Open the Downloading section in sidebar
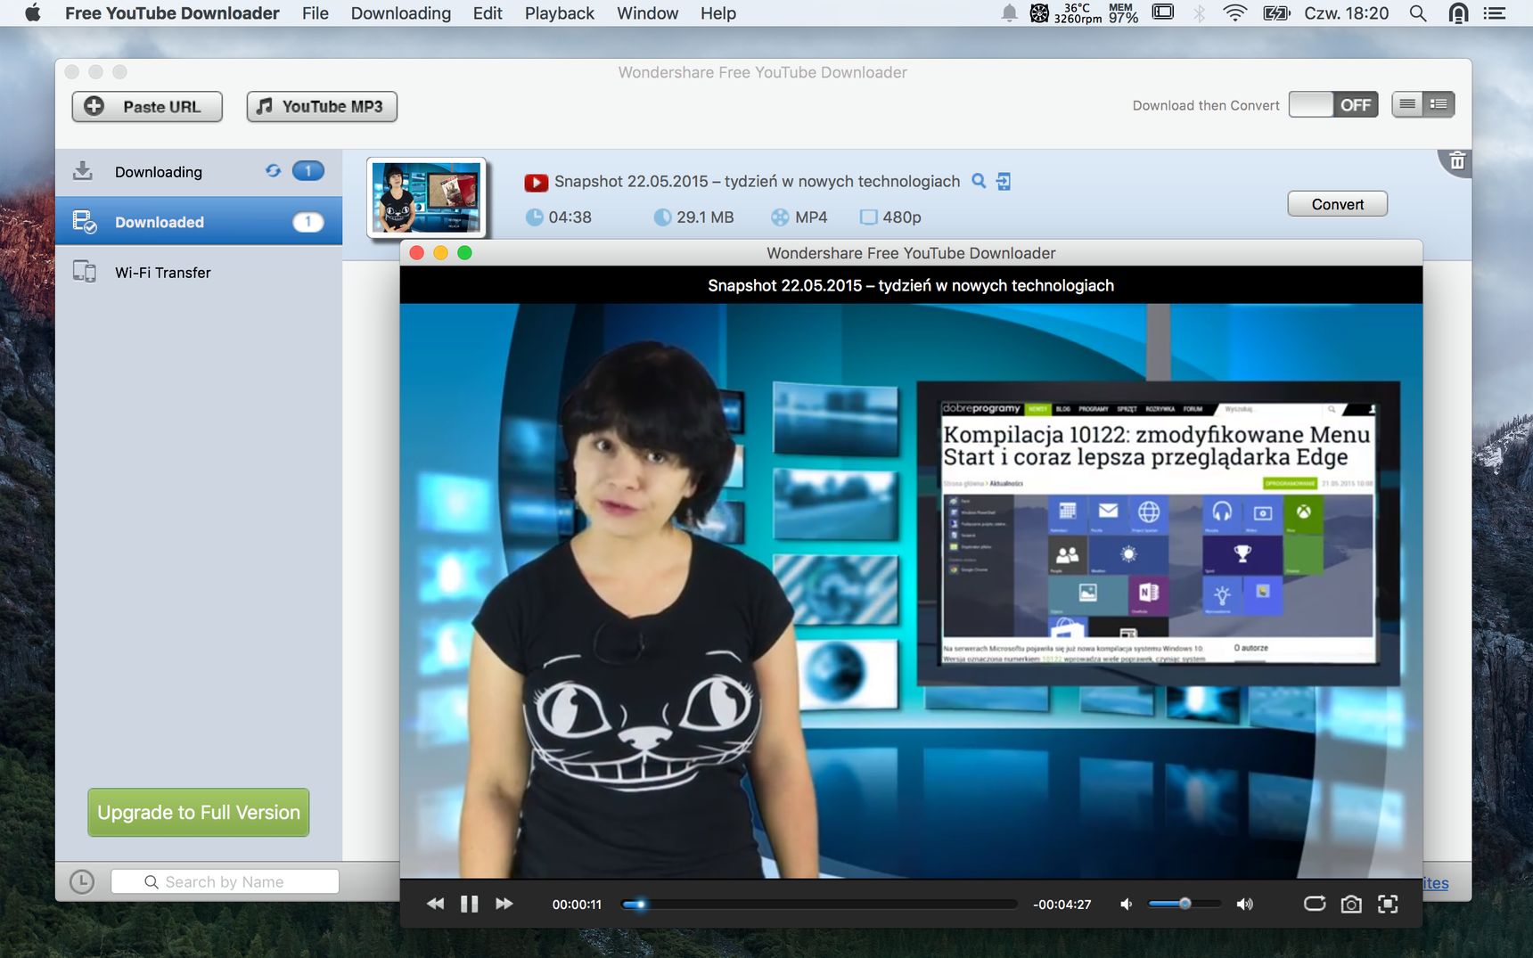This screenshot has height=958, width=1533. 199,172
